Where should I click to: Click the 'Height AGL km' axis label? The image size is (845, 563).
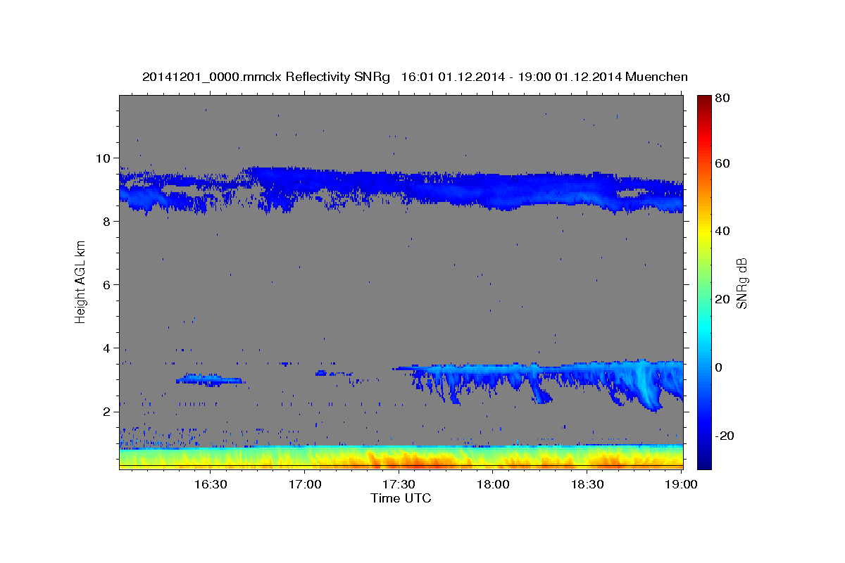point(80,281)
